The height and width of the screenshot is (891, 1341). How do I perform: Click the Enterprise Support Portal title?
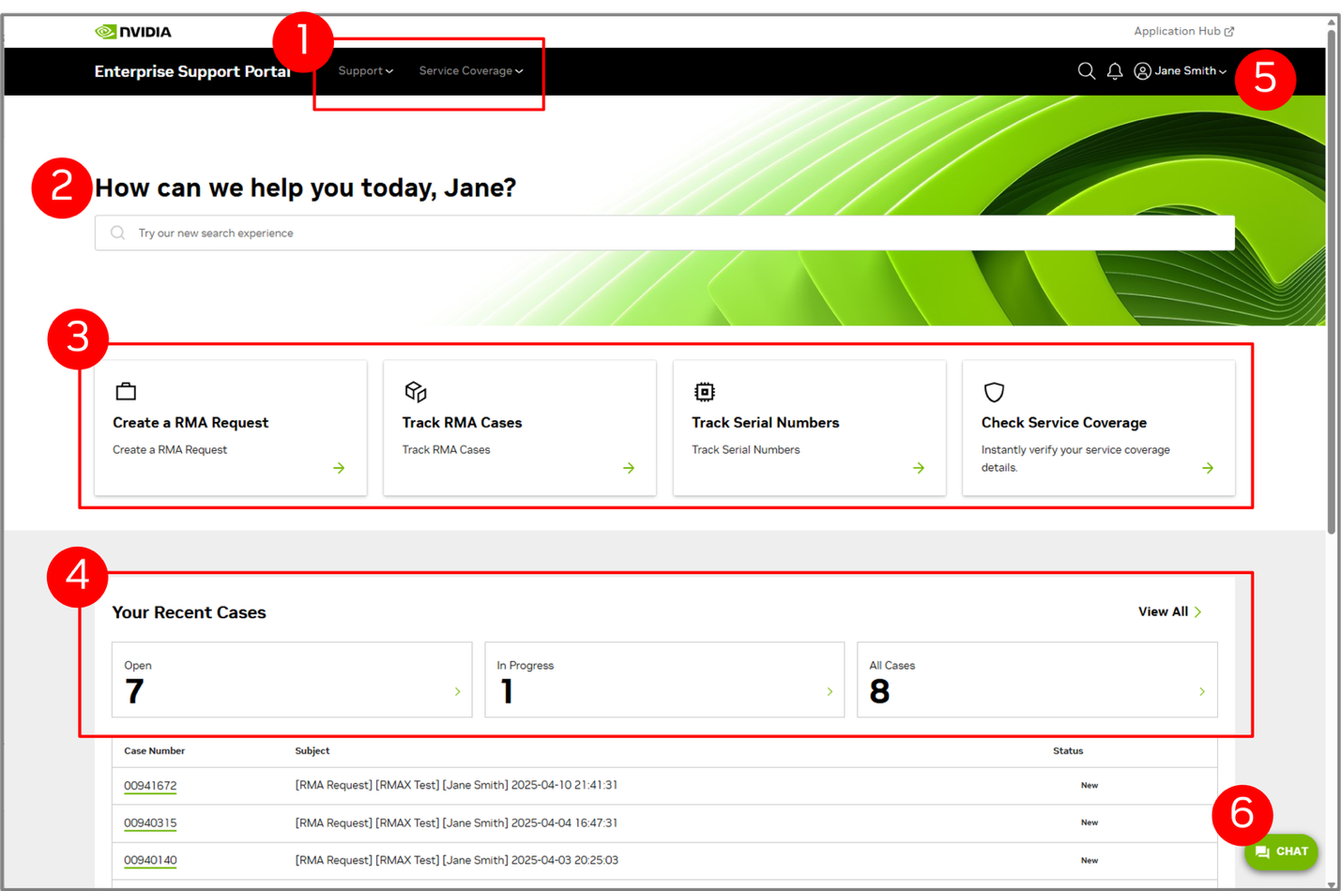[192, 71]
